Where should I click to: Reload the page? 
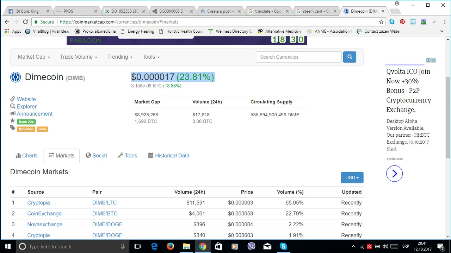[x=26, y=22]
